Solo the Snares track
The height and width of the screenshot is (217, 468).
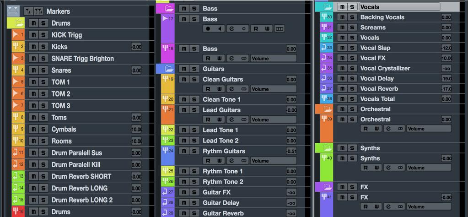[x=43, y=71]
